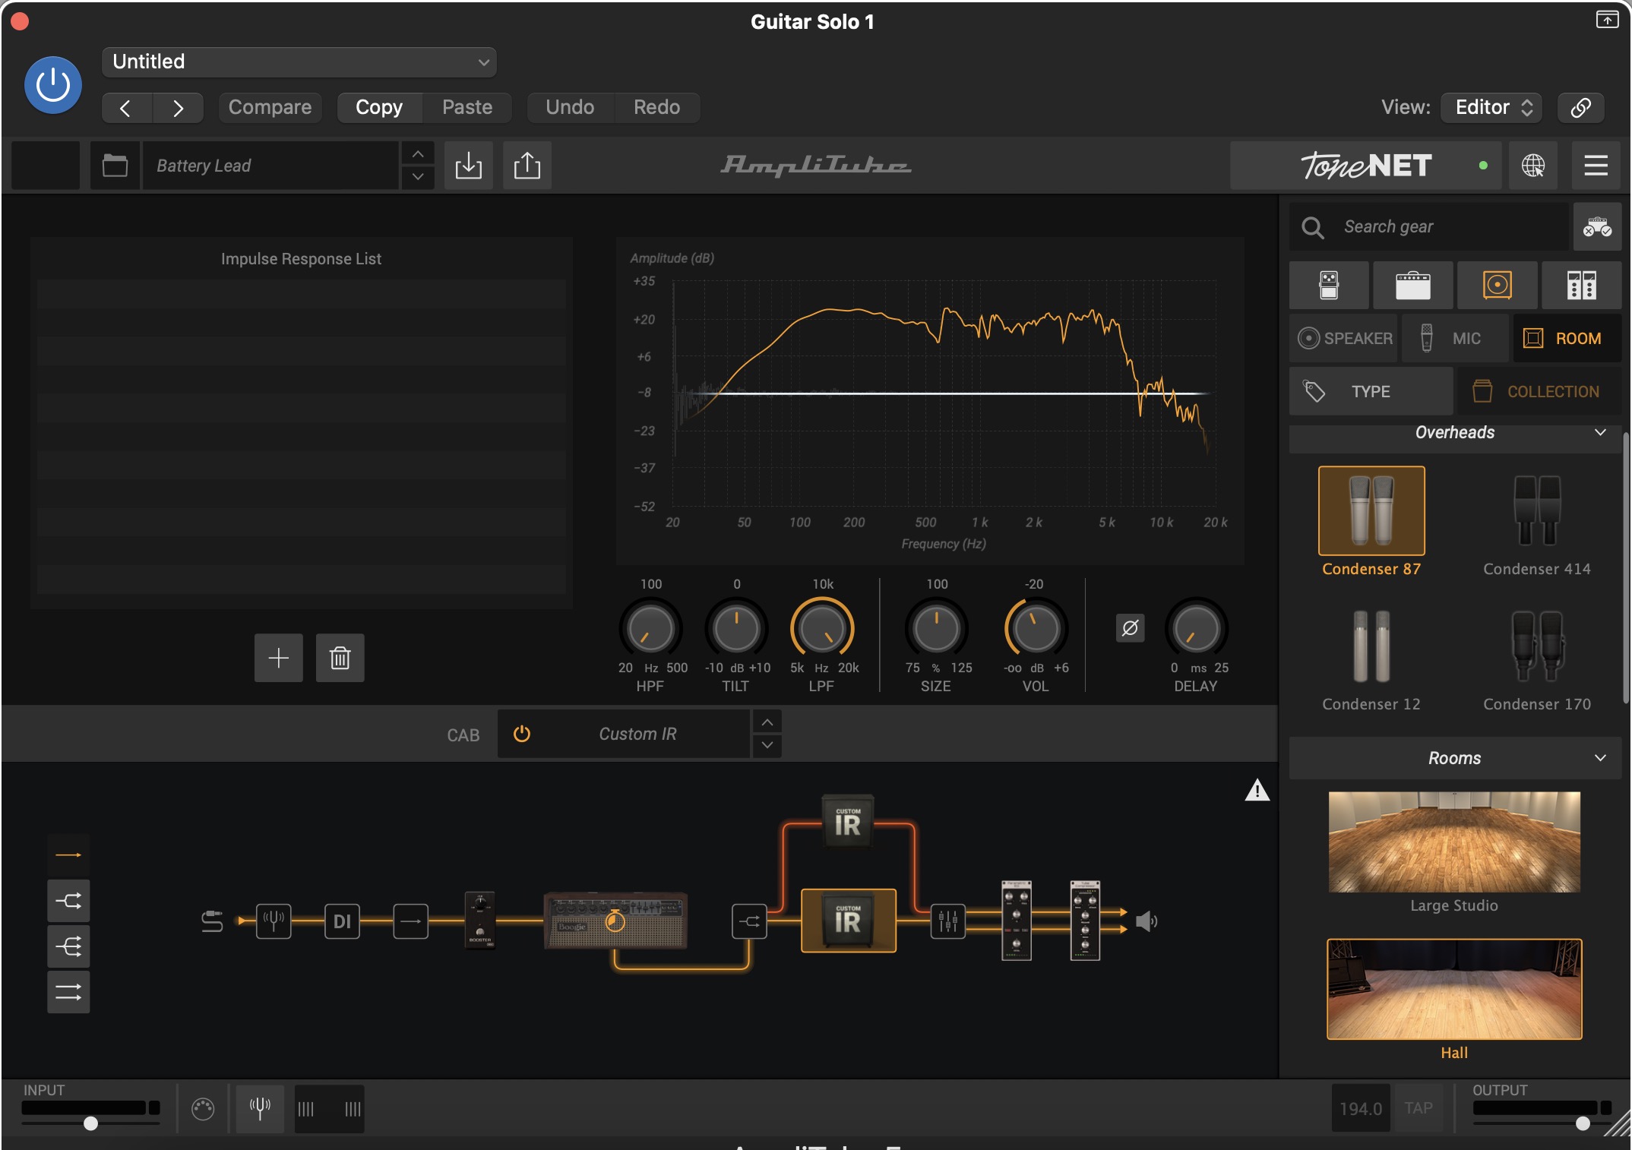Step preset up next to Battery Lead
Image resolution: width=1632 pixels, height=1150 pixels.
(417, 153)
